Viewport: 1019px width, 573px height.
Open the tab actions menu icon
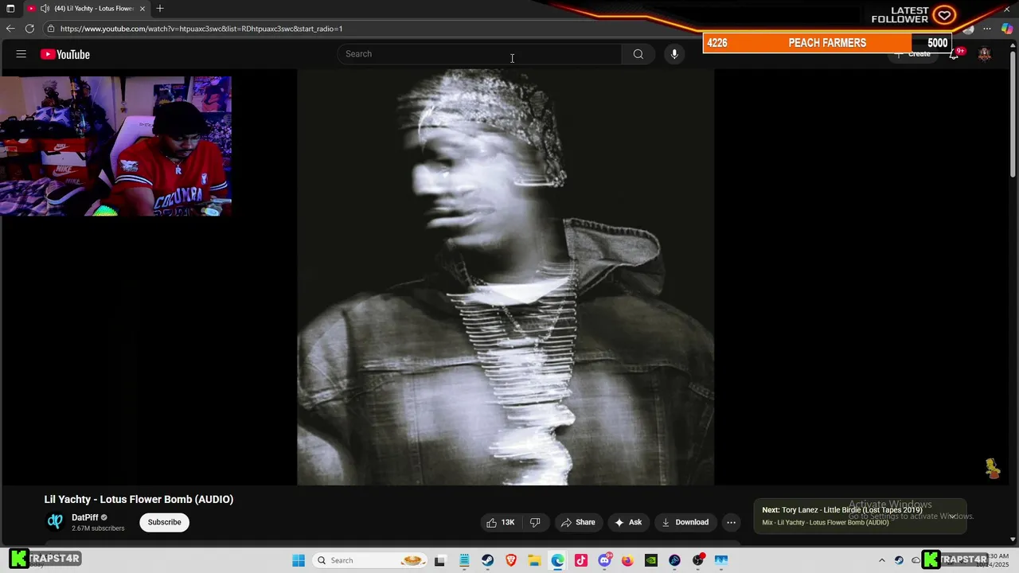point(10,8)
